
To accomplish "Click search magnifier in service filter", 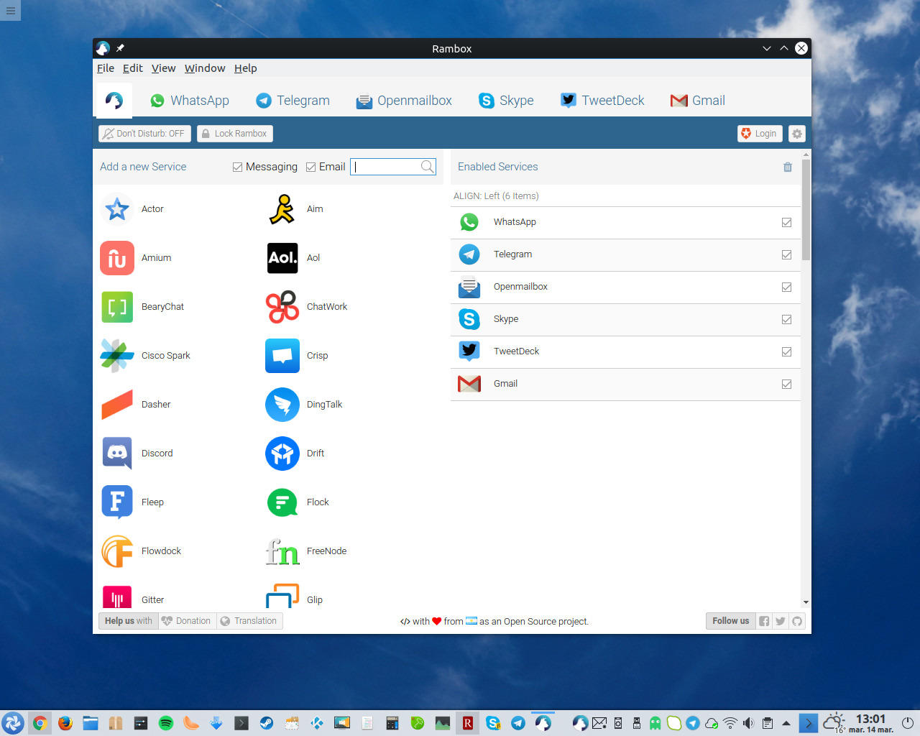I will (x=428, y=167).
